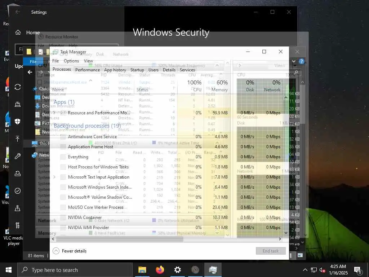Screen dimensions: 369x277
Task: Click the Windows Start button
Action: coord(9,270)
